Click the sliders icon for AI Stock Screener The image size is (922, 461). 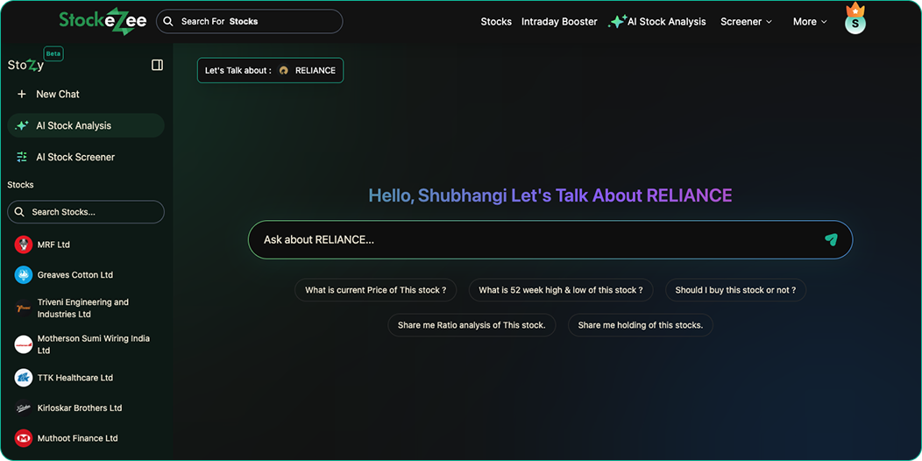coord(22,157)
